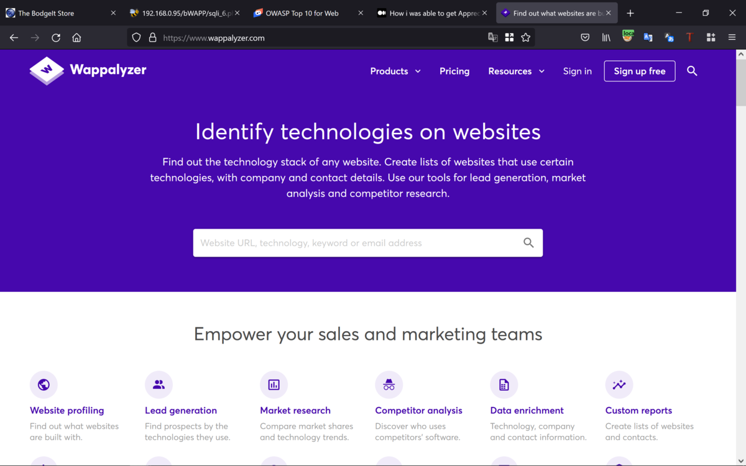This screenshot has width=746, height=466.
Task: Open the Custom reports link
Action: pyautogui.click(x=638, y=411)
